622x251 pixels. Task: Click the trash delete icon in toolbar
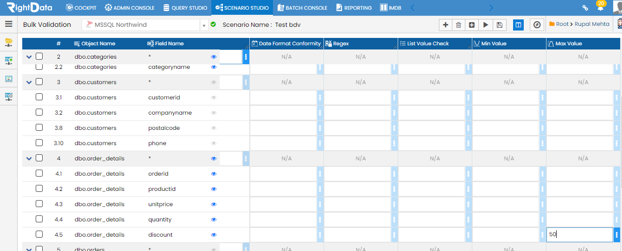[458, 25]
